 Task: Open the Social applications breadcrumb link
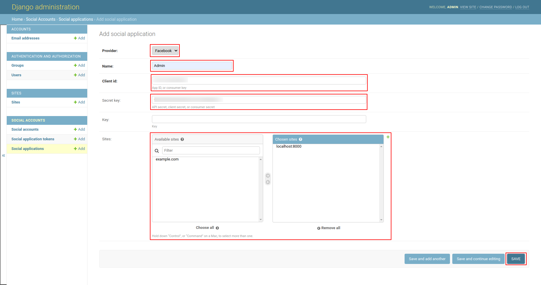click(x=76, y=19)
